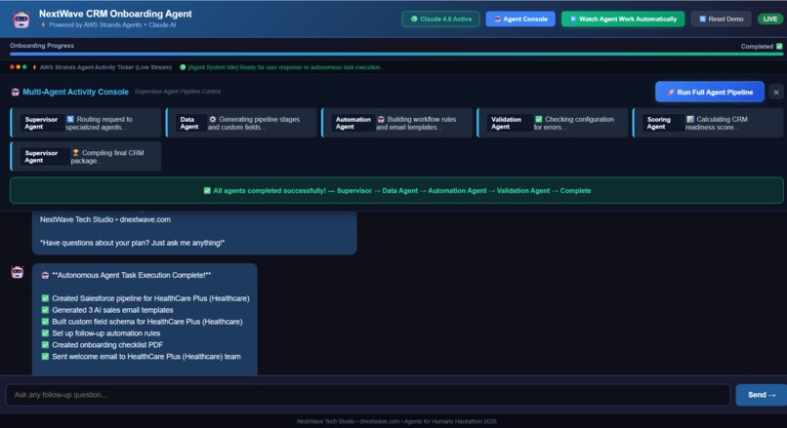
Task: Click checkbox for Generated 3 AI sales email templates
Action: [45, 310]
